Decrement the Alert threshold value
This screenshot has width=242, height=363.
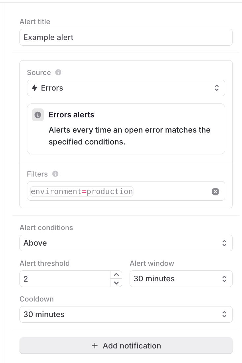point(116,283)
